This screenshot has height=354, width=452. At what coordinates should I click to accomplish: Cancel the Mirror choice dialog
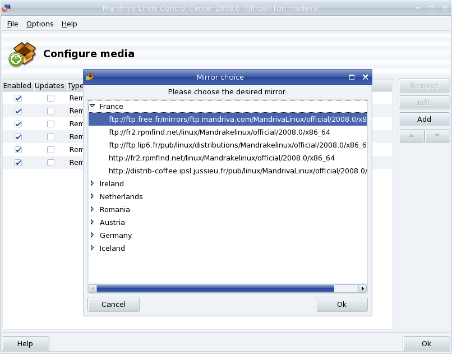click(114, 305)
